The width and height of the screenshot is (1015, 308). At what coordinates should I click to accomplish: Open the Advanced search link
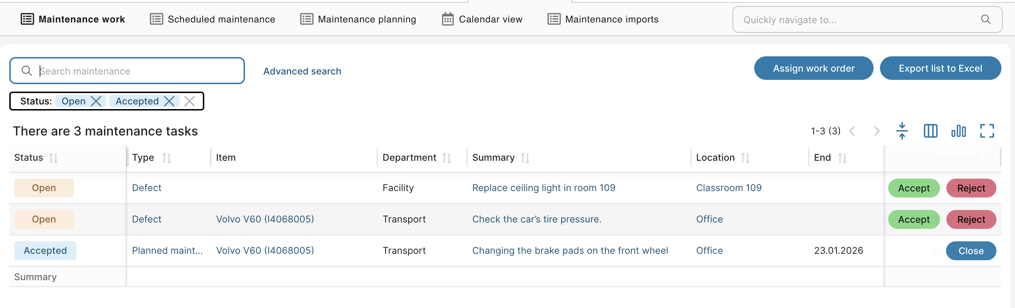[x=302, y=71]
